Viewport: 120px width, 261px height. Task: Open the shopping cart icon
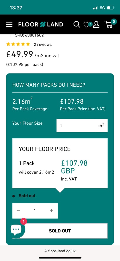[109, 24]
